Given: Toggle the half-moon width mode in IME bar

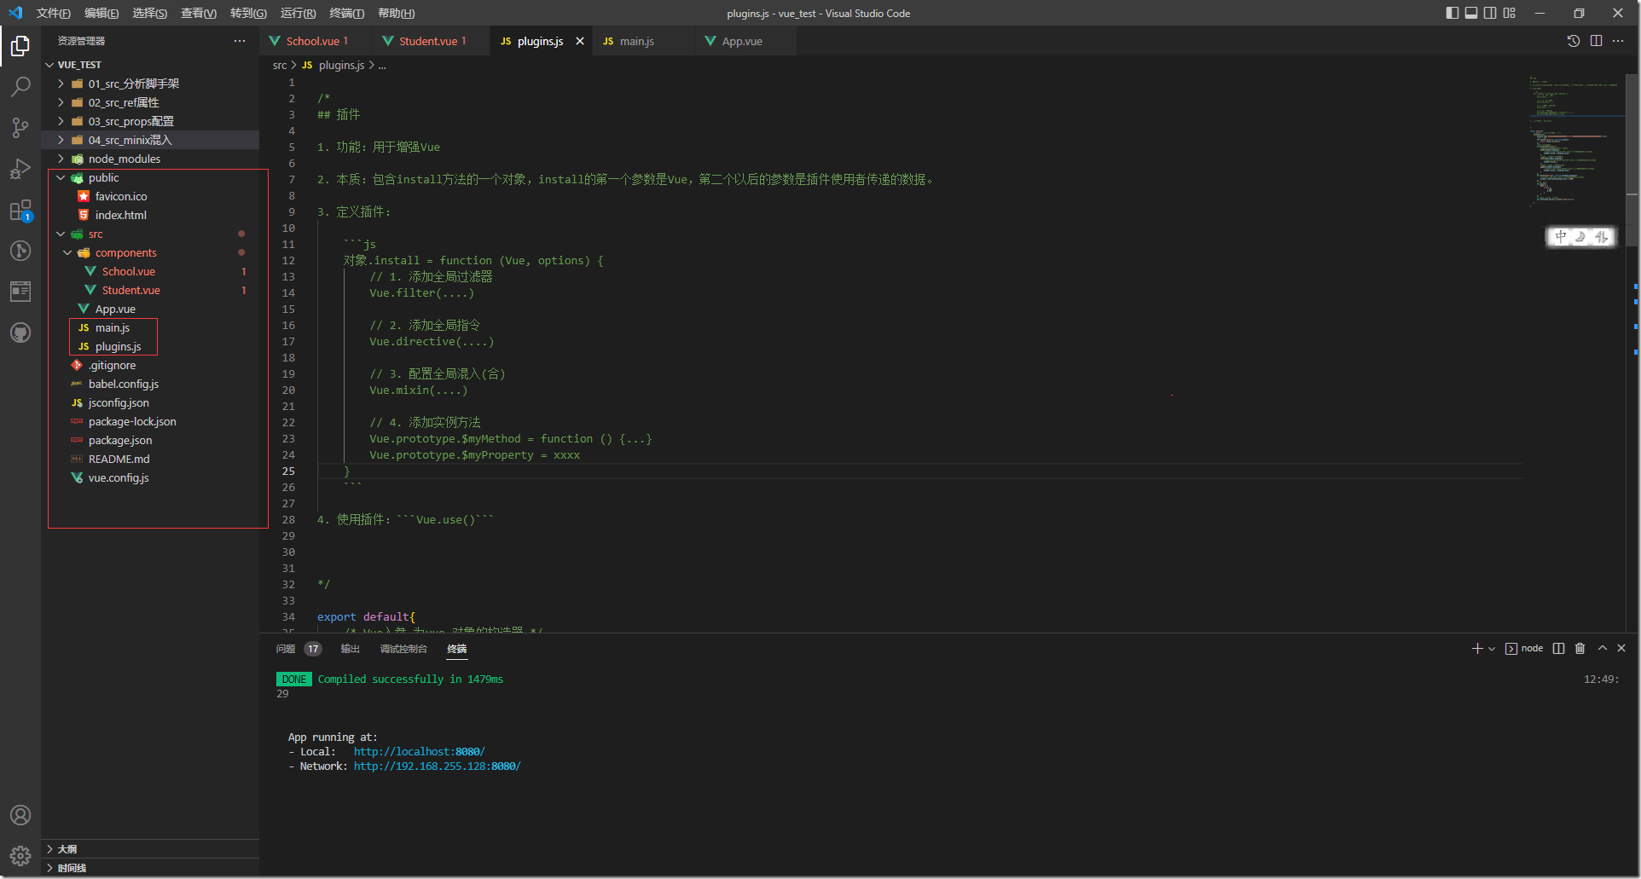Looking at the screenshot, I should 1580,237.
